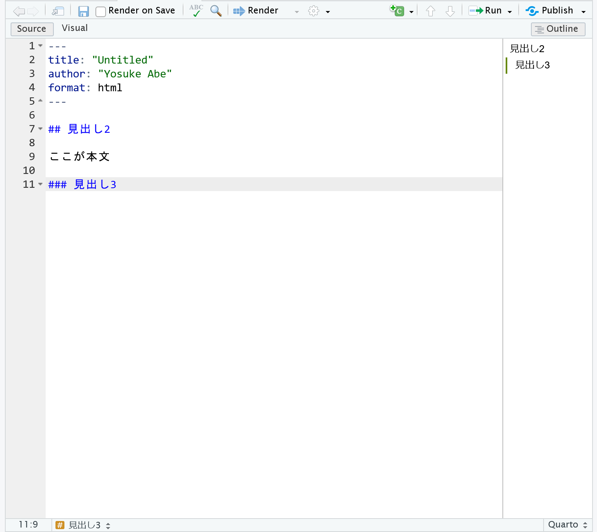Viewport: 597px width, 532px height.
Task: Collapse the YAML header fold on line 1
Action: tap(40, 46)
